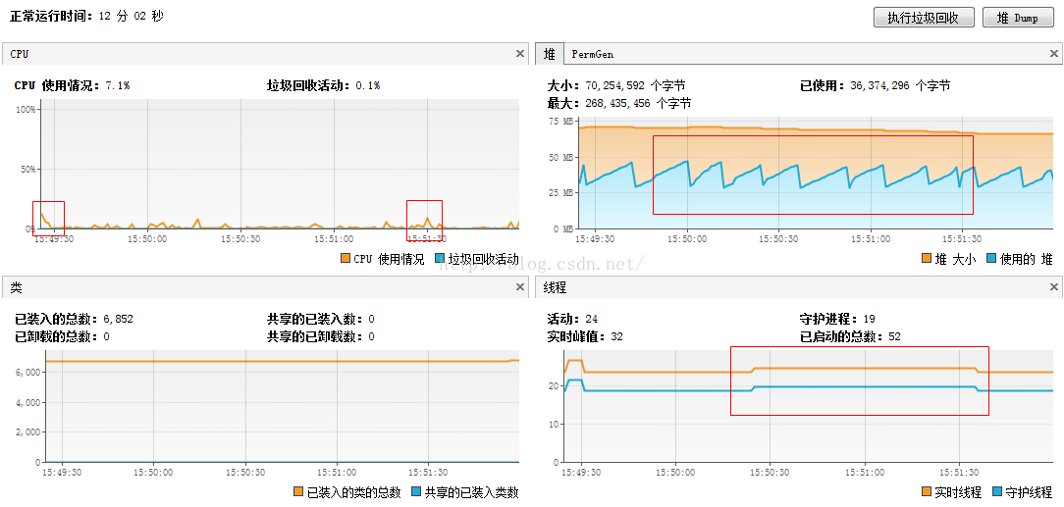Click the orange CPU 使用情况 legend swatch

click(345, 259)
